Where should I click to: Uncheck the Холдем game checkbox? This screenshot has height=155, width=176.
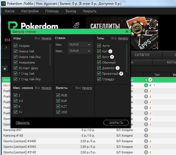16,46
